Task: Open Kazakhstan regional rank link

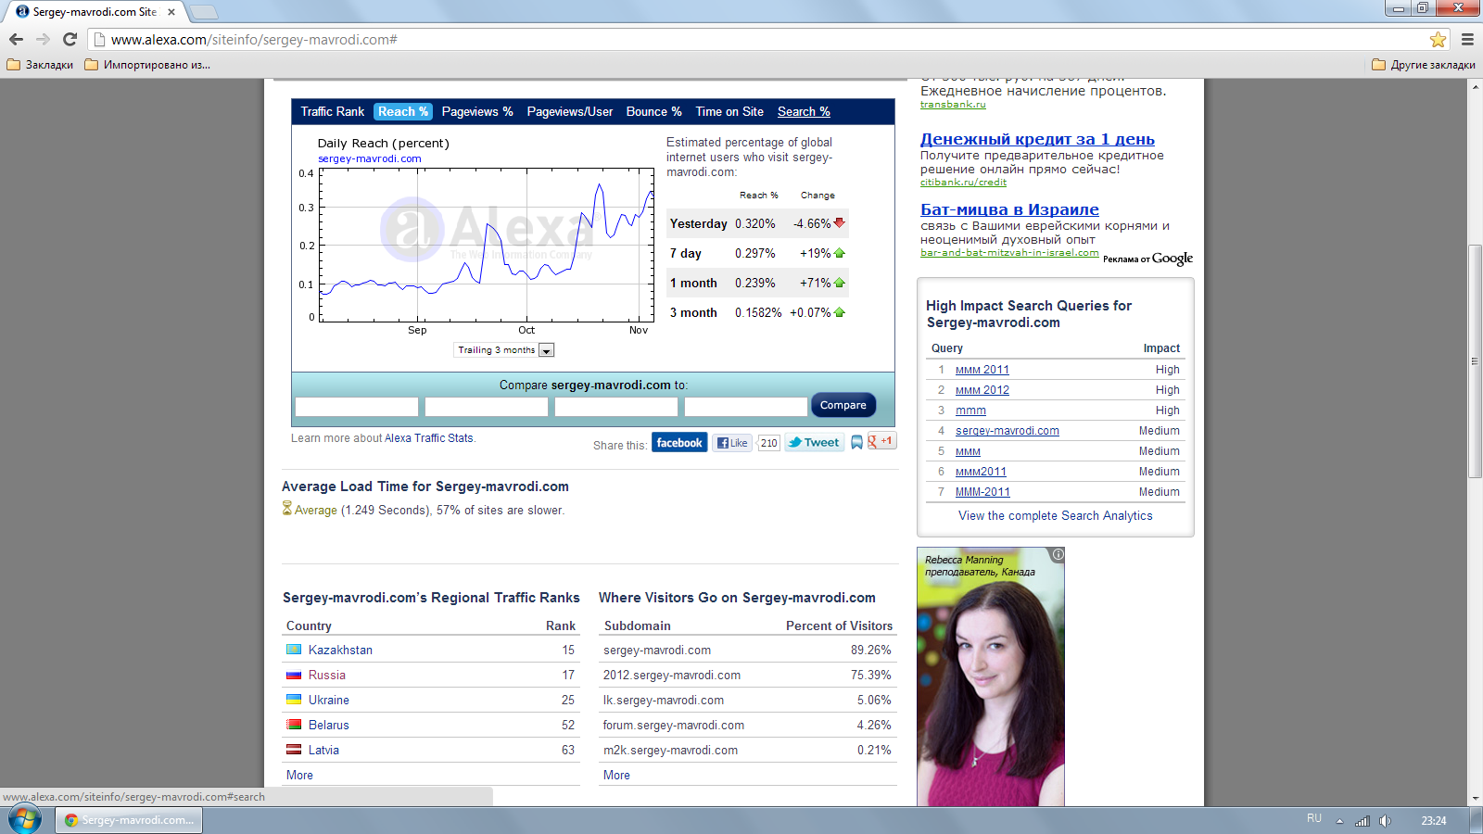Action: 340,650
